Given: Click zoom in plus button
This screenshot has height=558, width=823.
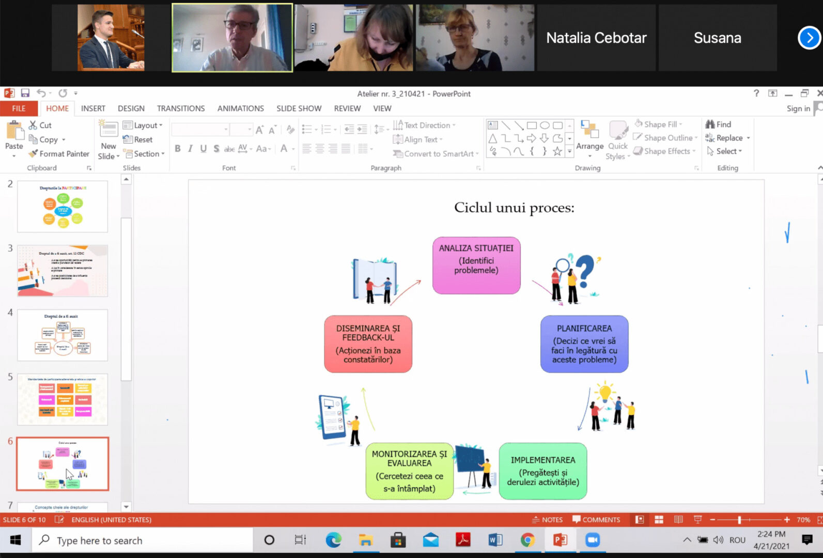Looking at the screenshot, I should [x=787, y=520].
